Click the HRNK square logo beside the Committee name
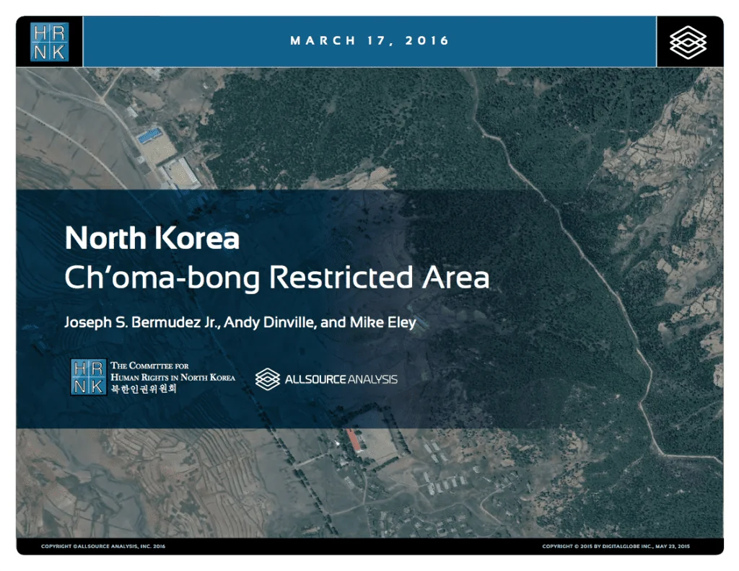 (x=88, y=376)
